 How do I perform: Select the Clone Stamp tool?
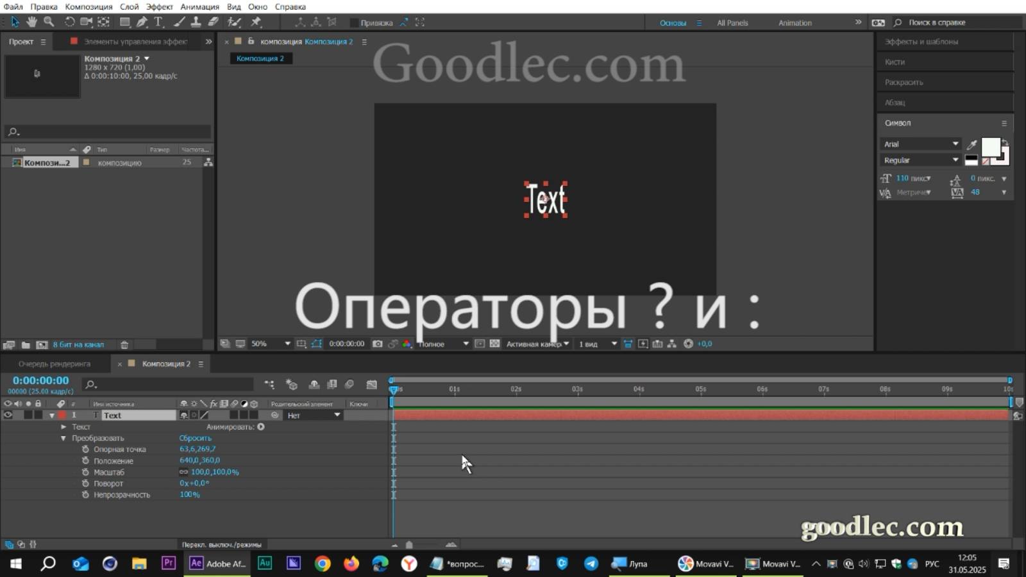tap(196, 21)
